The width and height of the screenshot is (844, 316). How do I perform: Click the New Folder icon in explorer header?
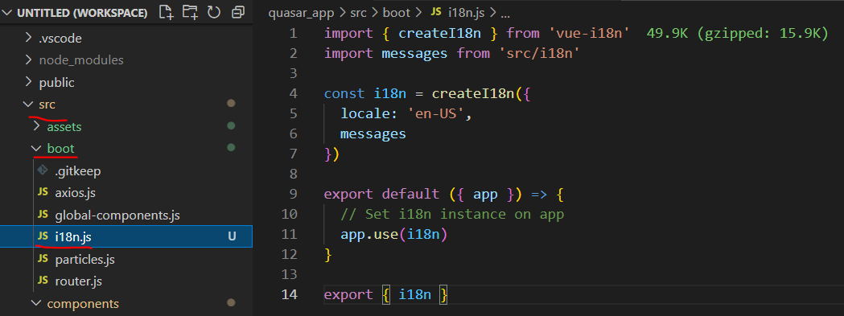pos(190,12)
